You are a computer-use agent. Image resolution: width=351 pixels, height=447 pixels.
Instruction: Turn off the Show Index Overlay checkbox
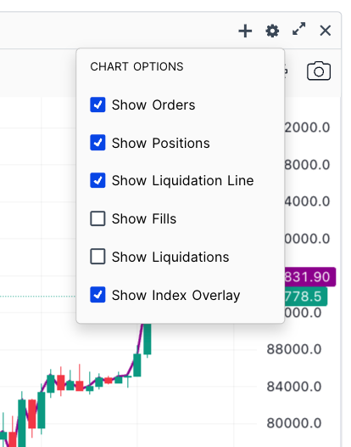pos(97,295)
